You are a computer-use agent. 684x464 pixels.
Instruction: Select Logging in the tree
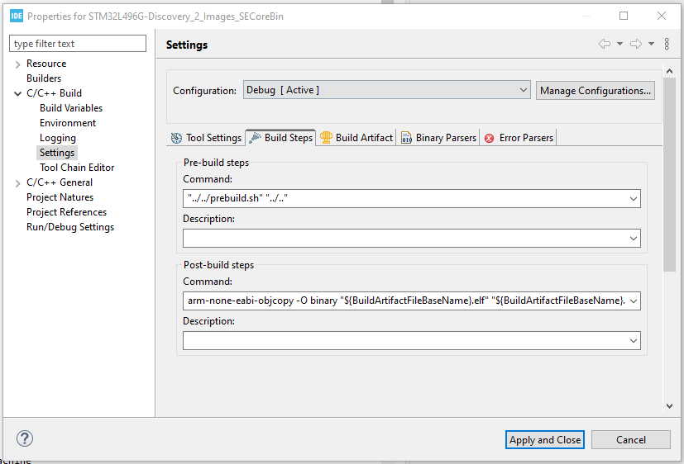click(x=58, y=138)
